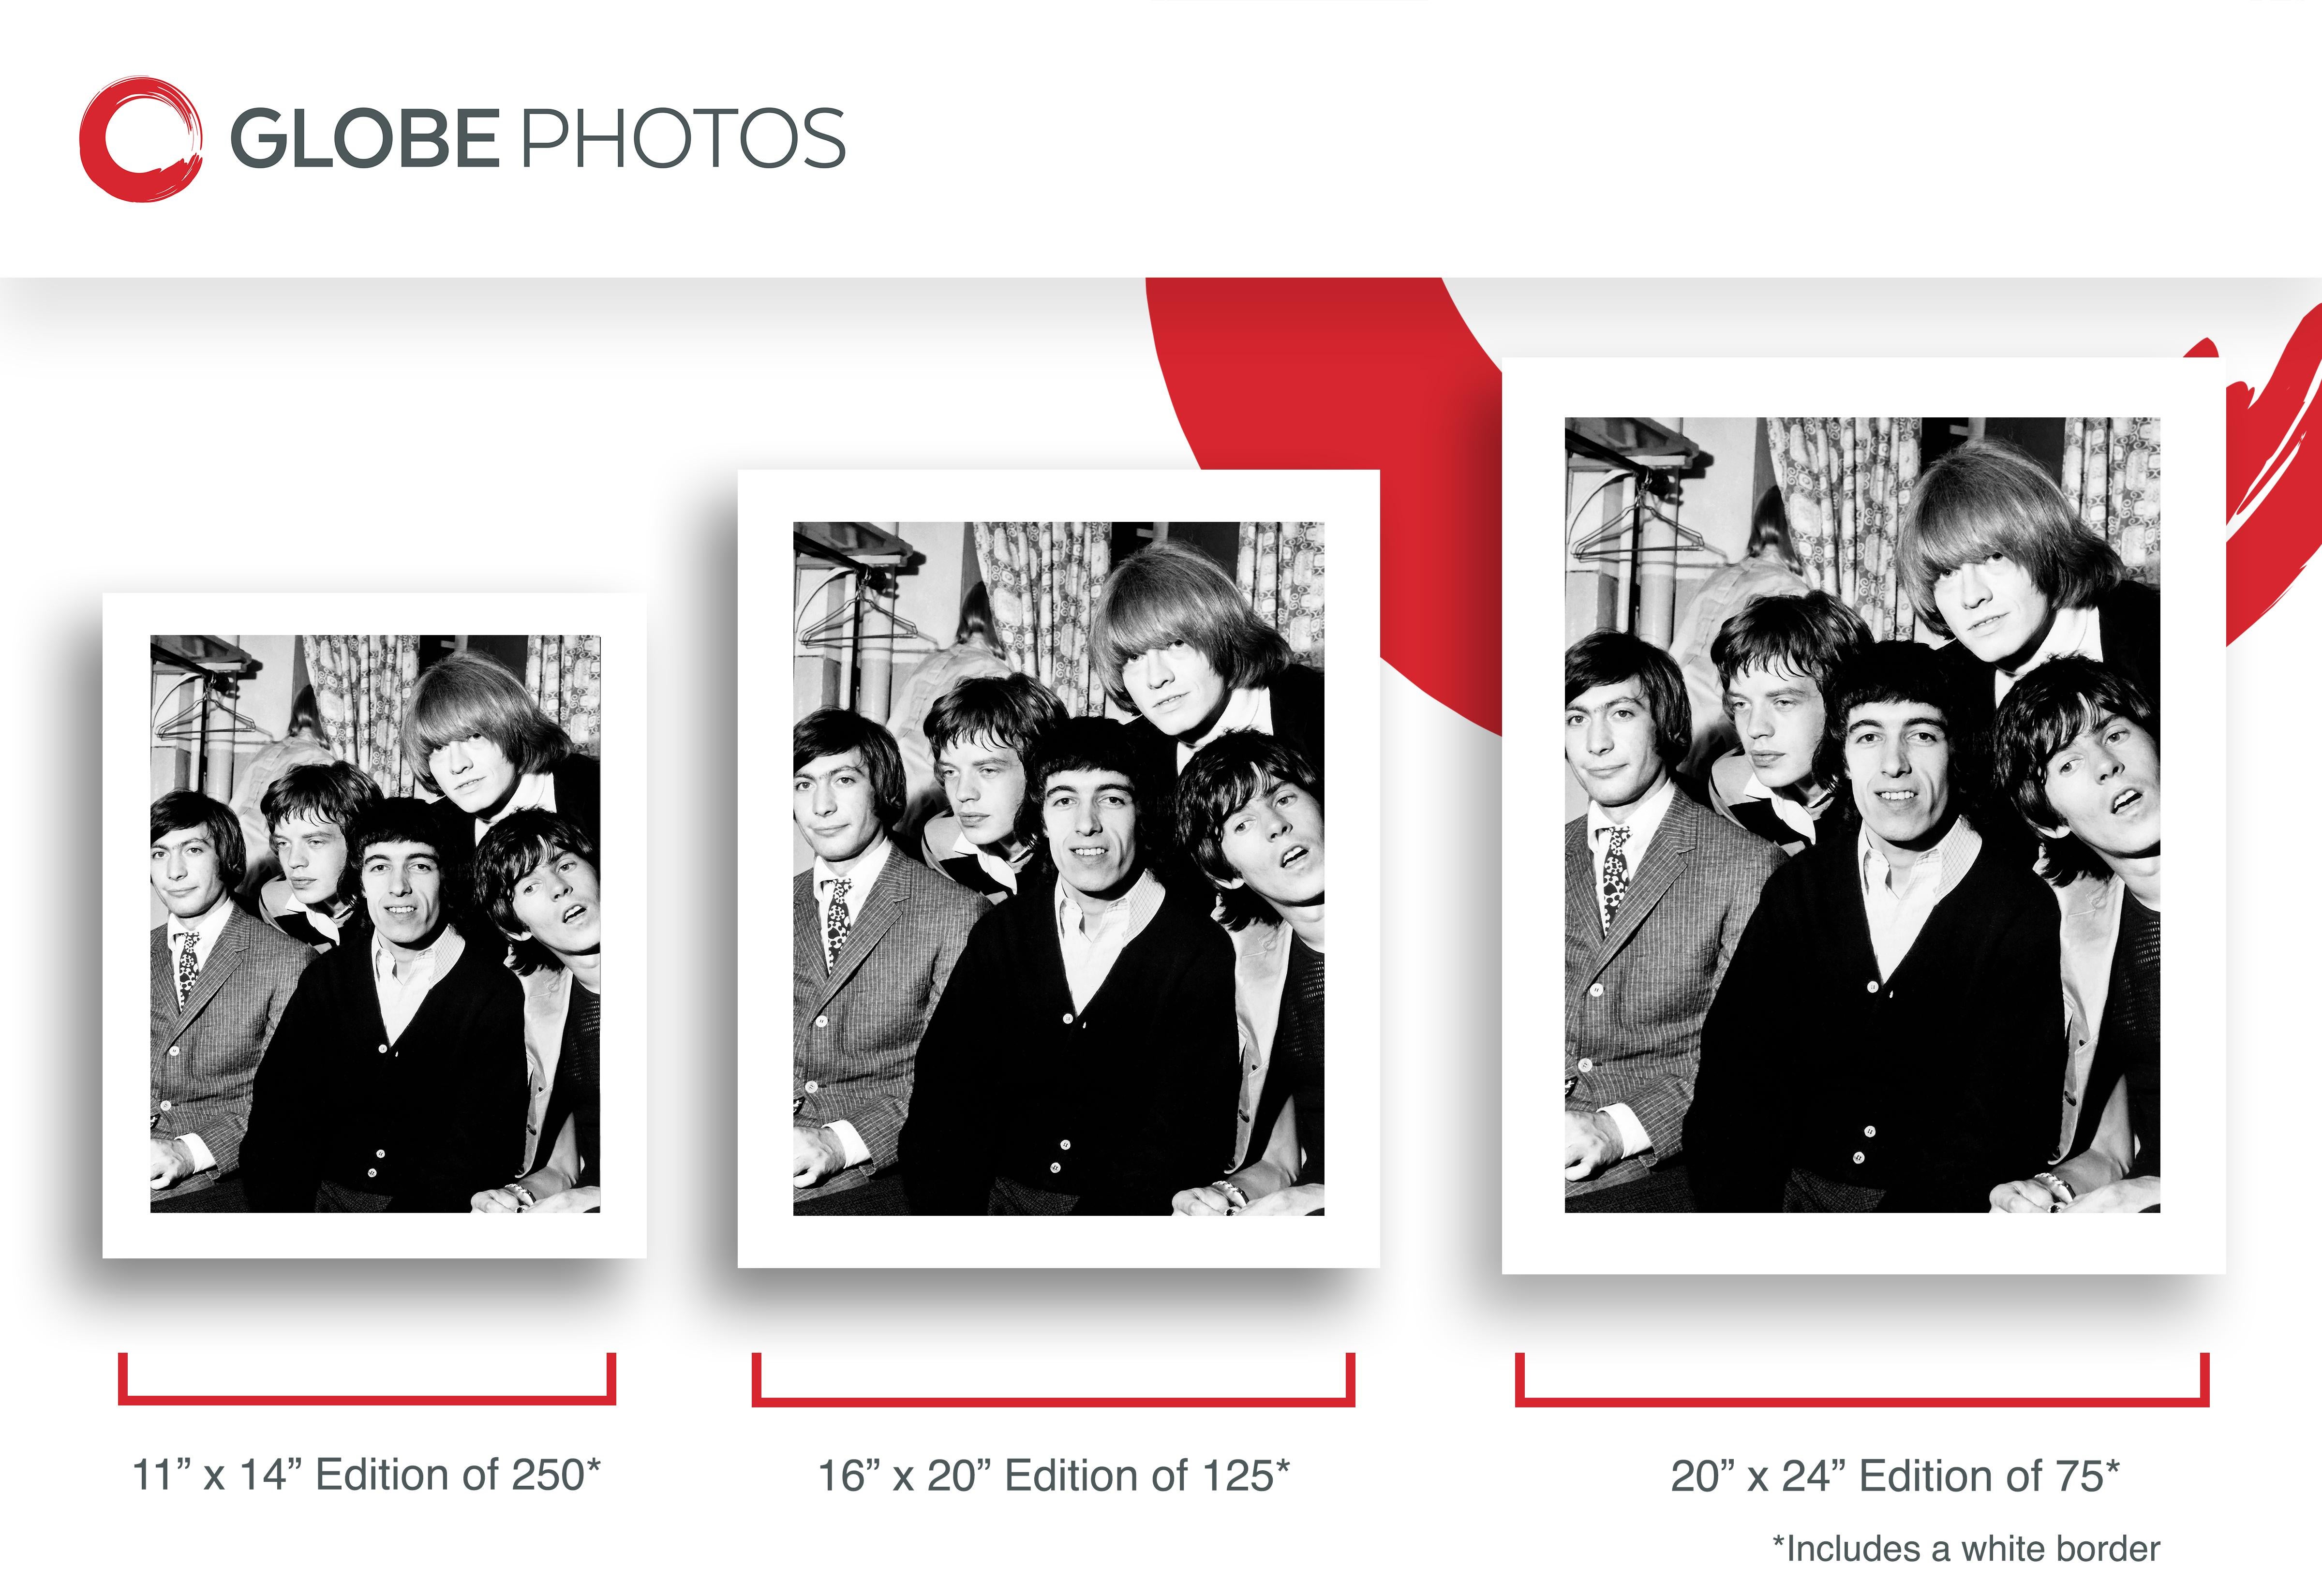The width and height of the screenshot is (2322, 1596).
Task: Select the 11x14 print thumbnail
Action: pyautogui.click(x=374, y=924)
